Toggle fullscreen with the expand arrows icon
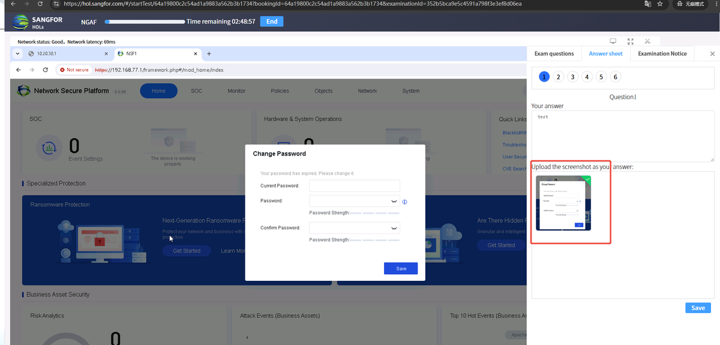 (x=630, y=41)
